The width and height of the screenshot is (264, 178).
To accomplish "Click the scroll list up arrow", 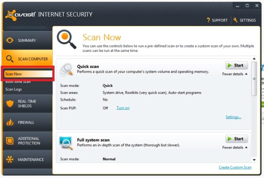I will pos(254,59).
